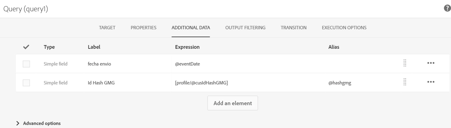Viewport: 451px width, 128px height.
Task: Click the [profile/@cusIdHashGMG] expression
Action: tap(201, 83)
